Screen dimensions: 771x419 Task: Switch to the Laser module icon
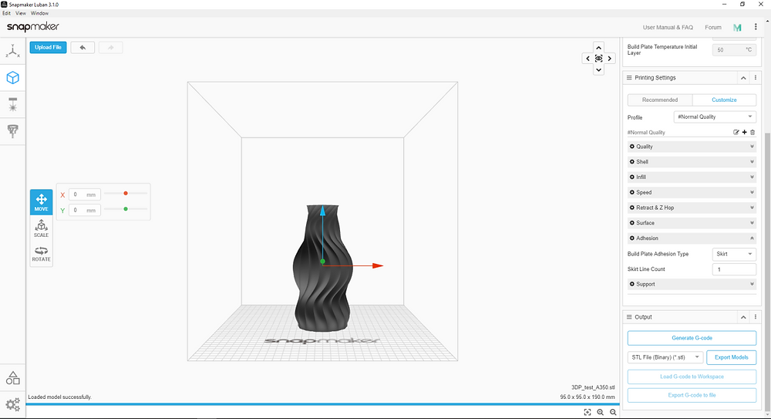[13, 104]
